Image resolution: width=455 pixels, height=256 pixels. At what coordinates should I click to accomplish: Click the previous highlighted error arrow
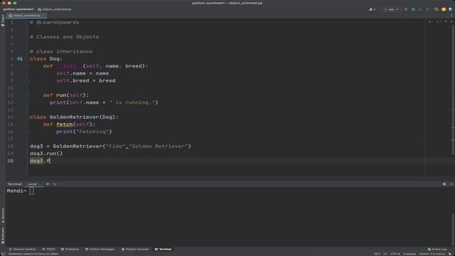click(x=446, y=22)
